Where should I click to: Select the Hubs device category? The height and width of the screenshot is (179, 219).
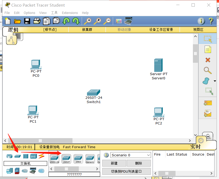26,156
